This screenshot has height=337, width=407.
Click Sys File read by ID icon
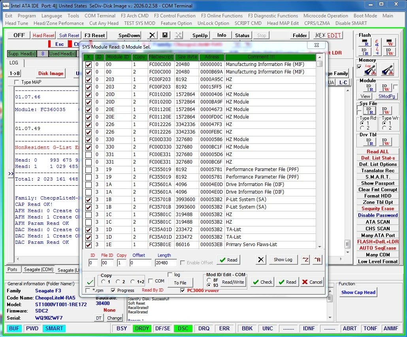pyautogui.click(x=369, y=111)
